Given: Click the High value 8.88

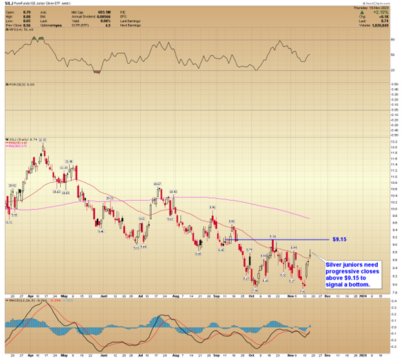Looking at the screenshot, I should (x=26, y=17).
